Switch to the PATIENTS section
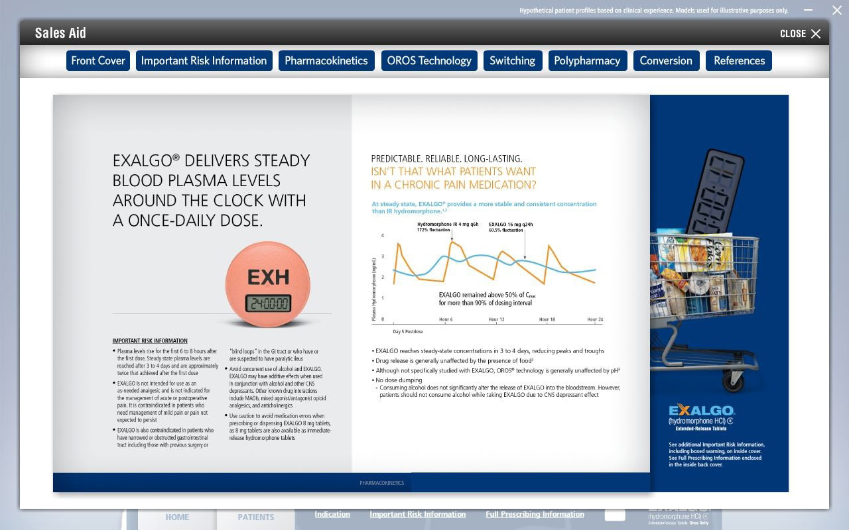This screenshot has width=849, height=530. pyautogui.click(x=255, y=517)
